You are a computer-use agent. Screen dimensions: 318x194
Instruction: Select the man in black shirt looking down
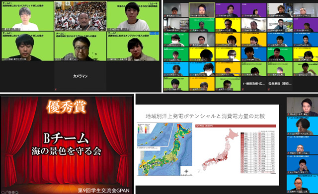click(x=28, y=46)
